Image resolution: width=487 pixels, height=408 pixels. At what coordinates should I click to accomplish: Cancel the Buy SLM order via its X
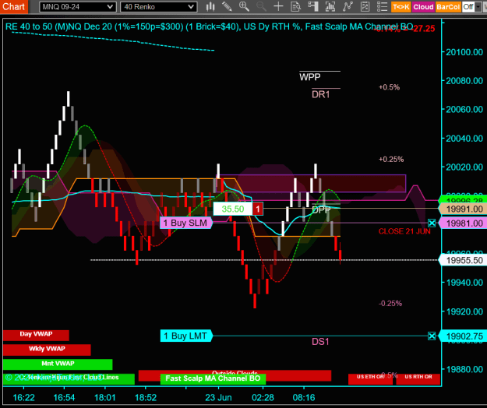(432, 223)
